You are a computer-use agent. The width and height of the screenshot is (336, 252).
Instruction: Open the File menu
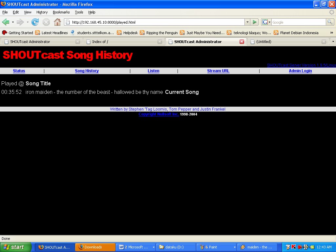pyautogui.click(x=5, y=12)
